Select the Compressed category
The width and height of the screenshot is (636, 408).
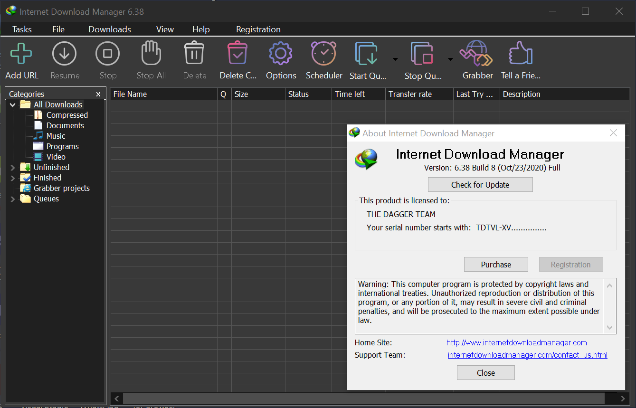[67, 115]
